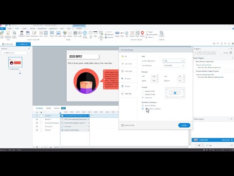Select Line Color in Format Shape sidebar

(128, 64)
